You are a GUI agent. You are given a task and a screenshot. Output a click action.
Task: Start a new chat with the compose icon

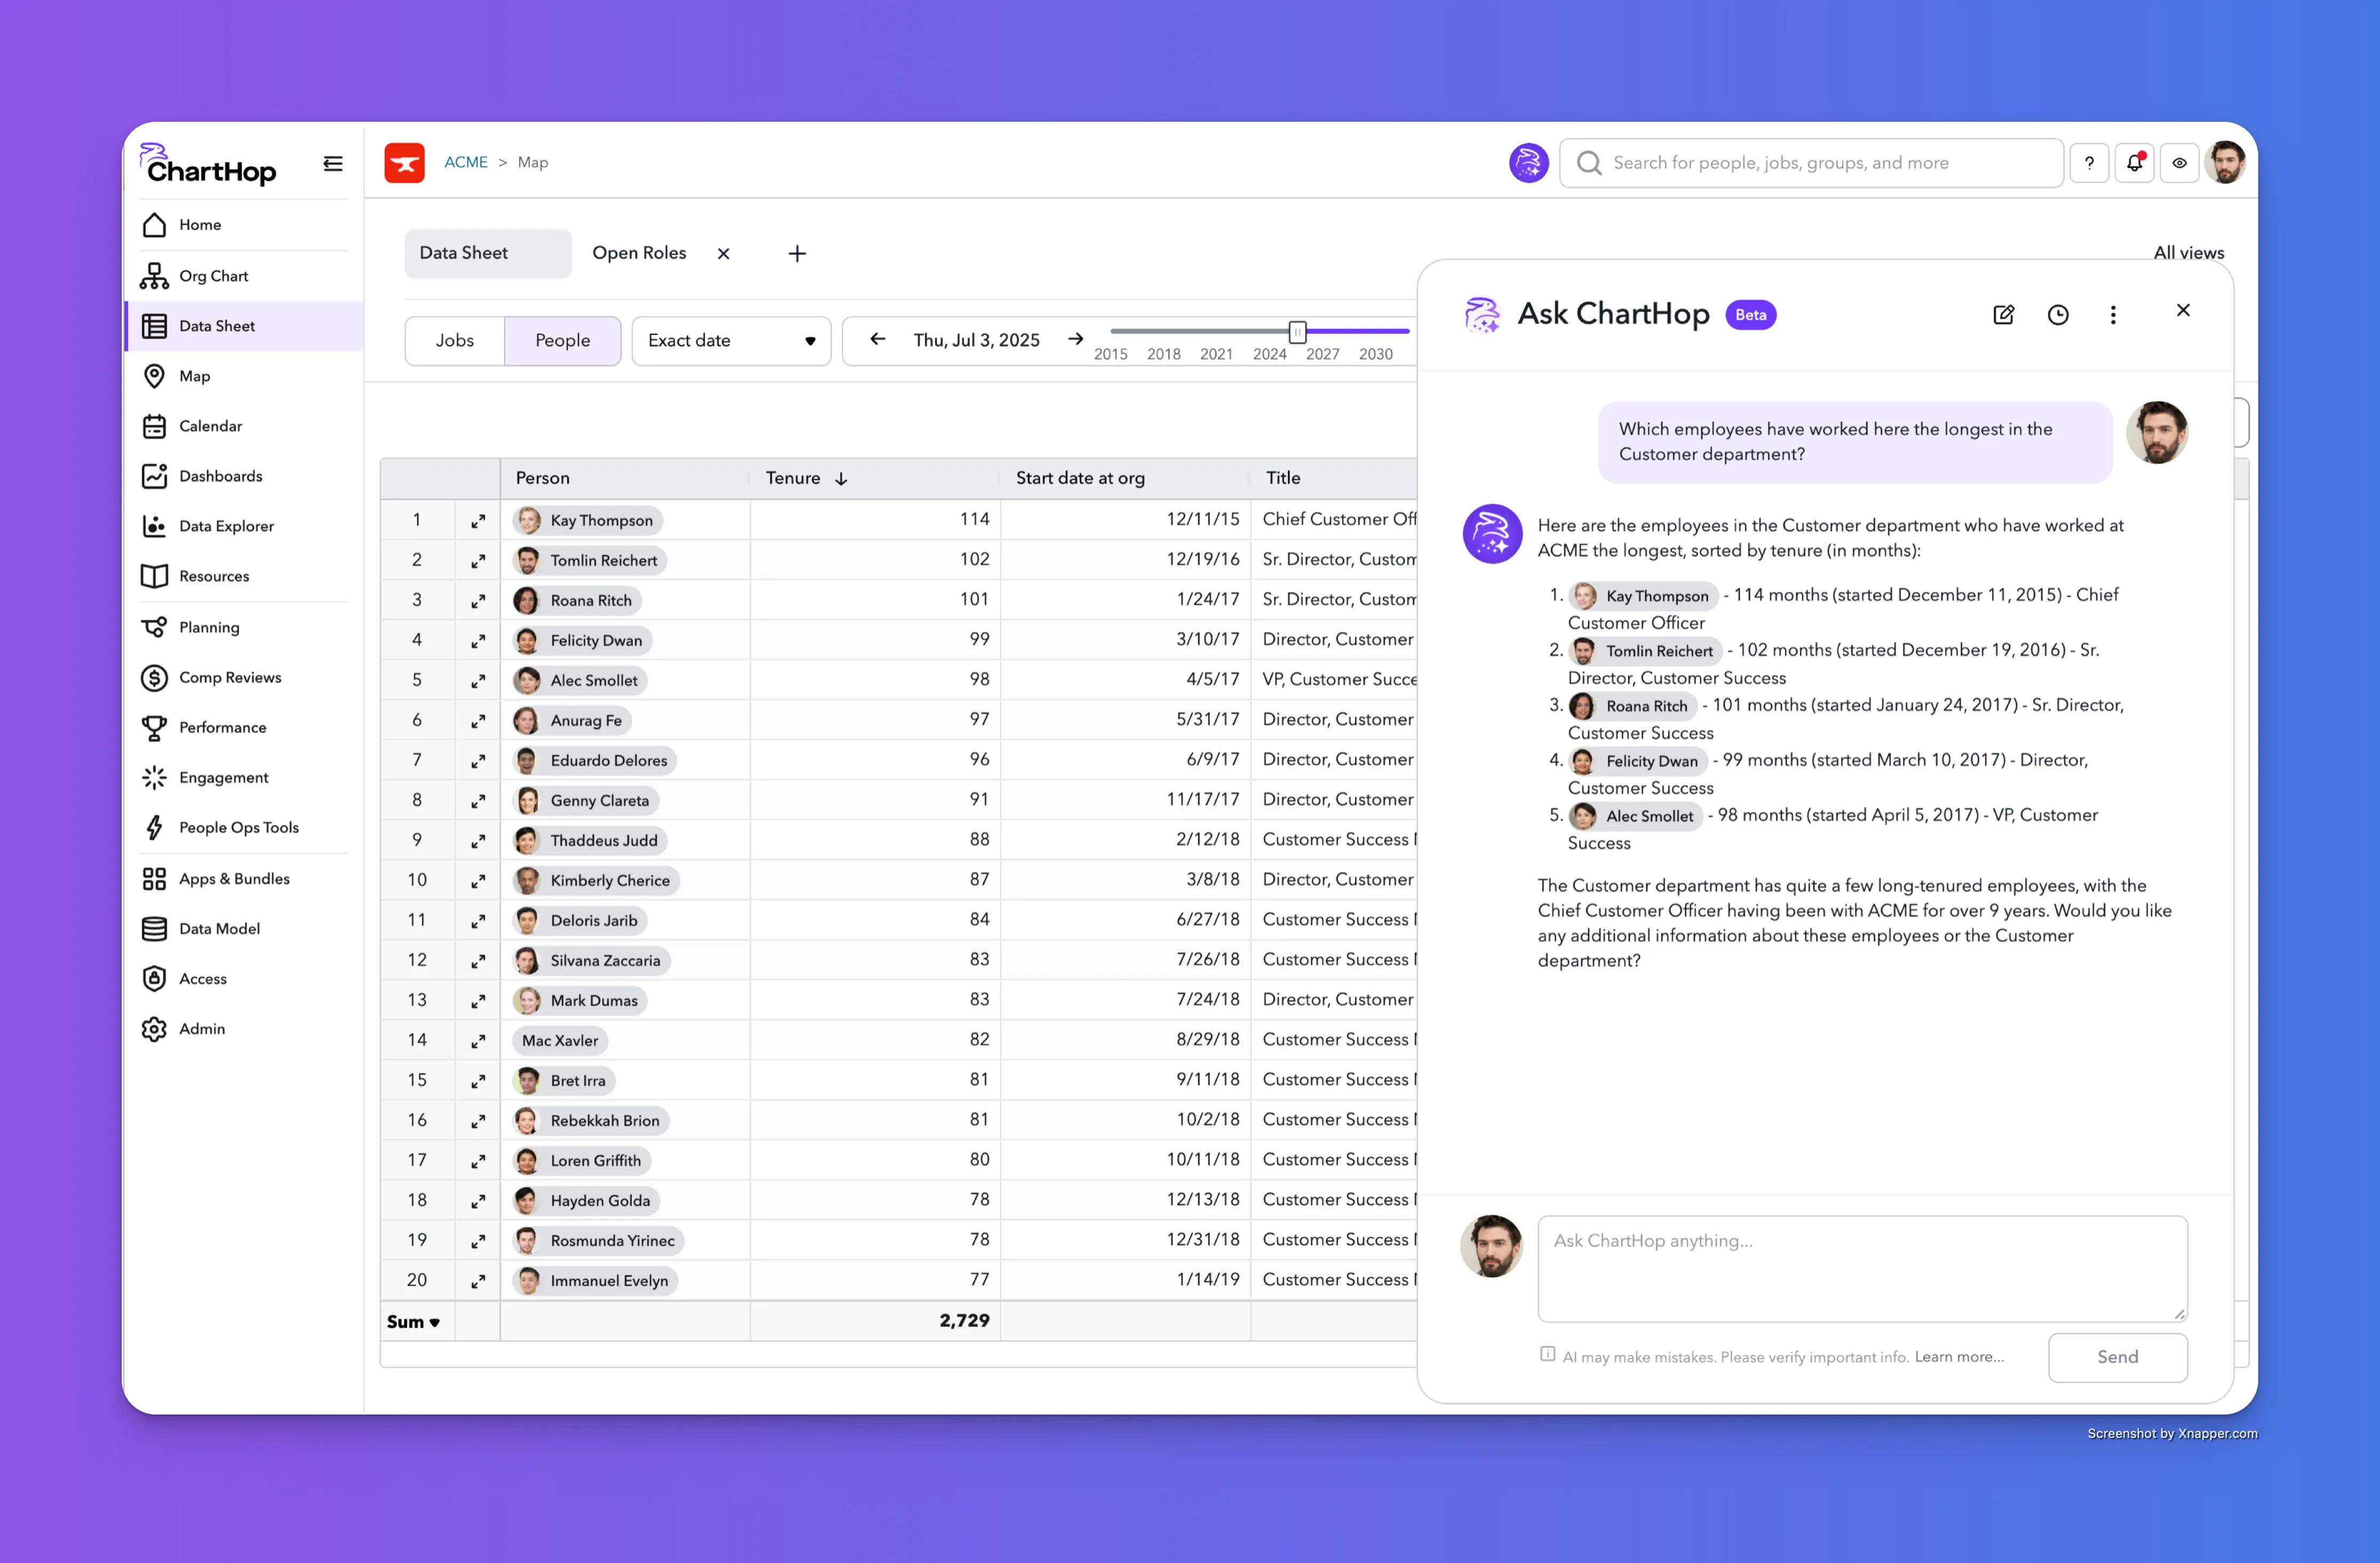(x=2003, y=315)
